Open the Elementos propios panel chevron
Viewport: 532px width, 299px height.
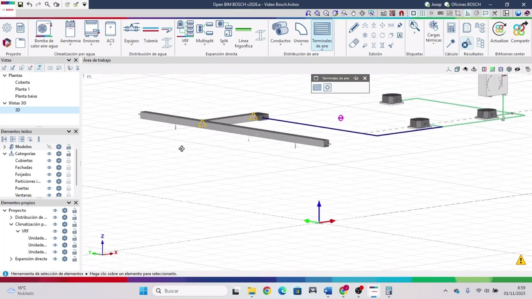pyautogui.click(x=69, y=203)
